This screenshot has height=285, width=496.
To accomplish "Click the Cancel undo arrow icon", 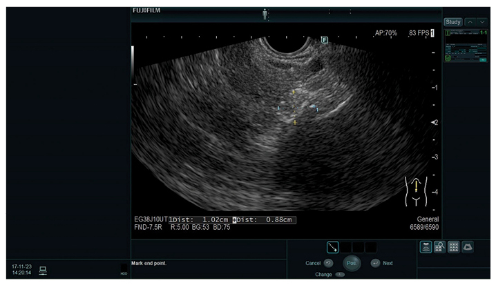I will [328, 263].
